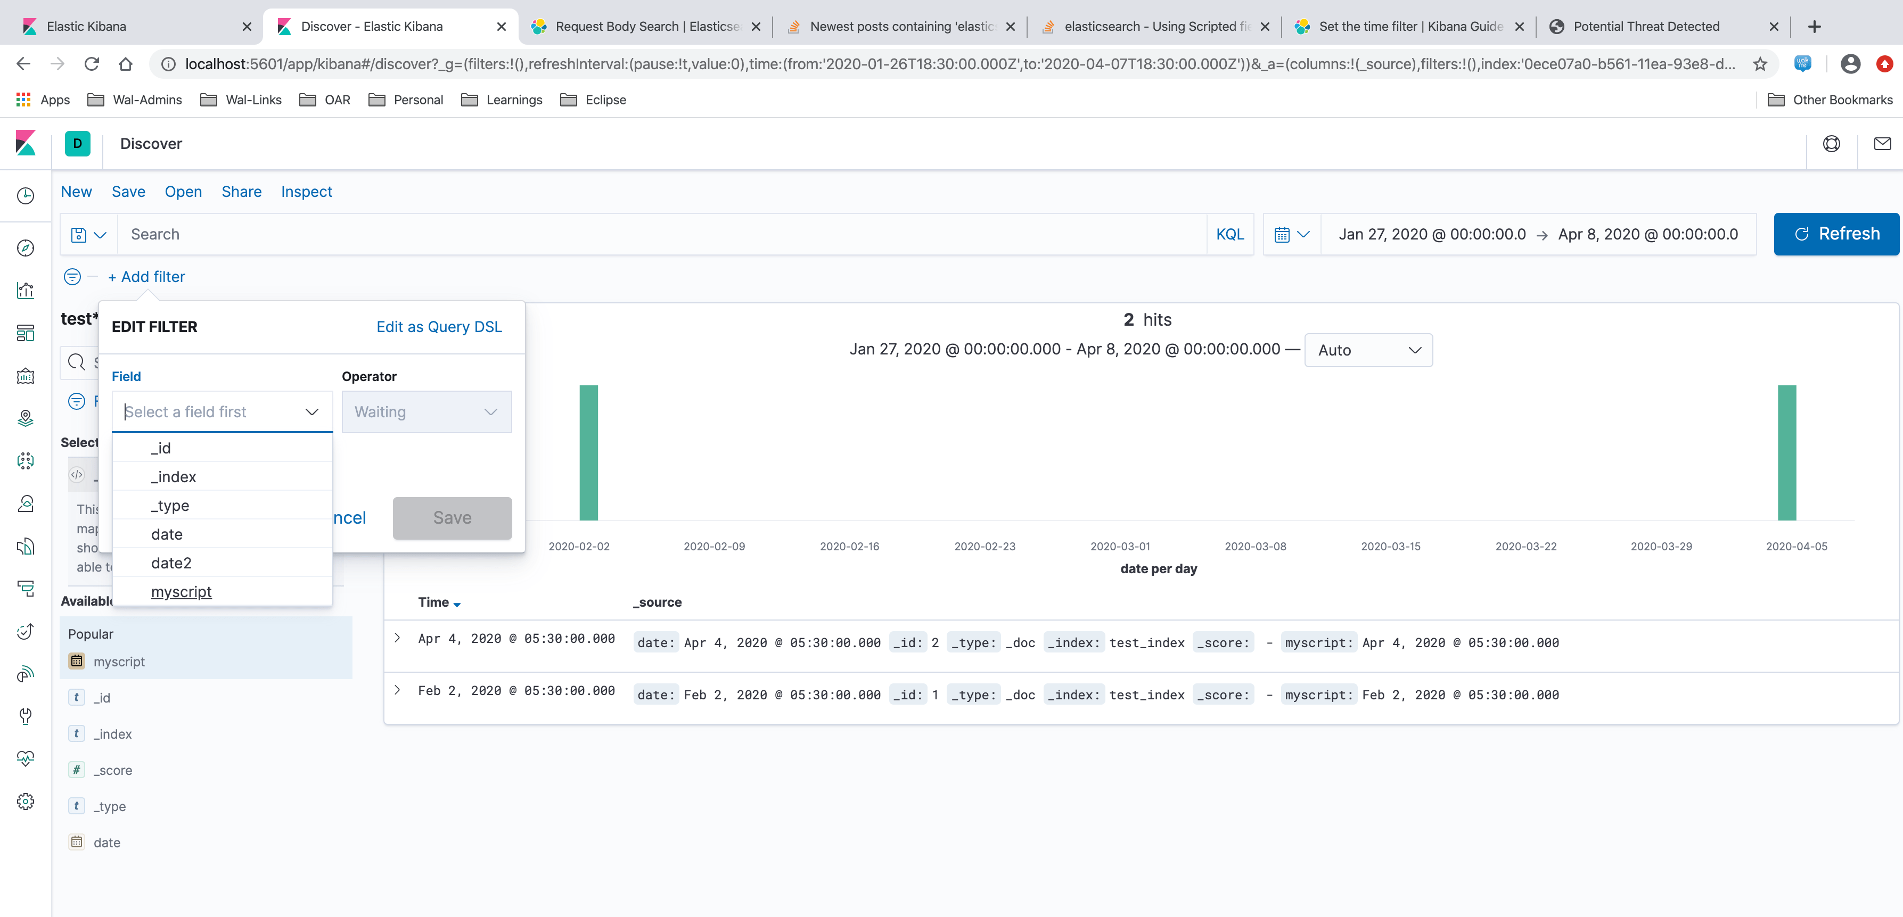Click Inspect in the top menu
This screenshot has height=917, width=1903.
coord(306,192)
